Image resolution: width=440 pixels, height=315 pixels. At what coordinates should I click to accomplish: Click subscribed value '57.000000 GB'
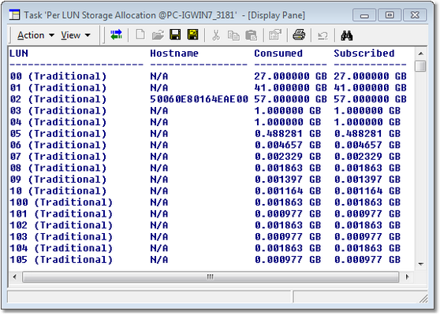click(370, 99)
